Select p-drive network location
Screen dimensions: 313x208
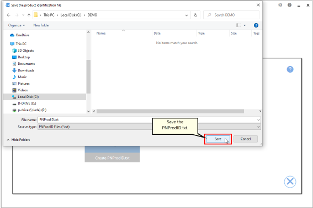pos(29,110)
